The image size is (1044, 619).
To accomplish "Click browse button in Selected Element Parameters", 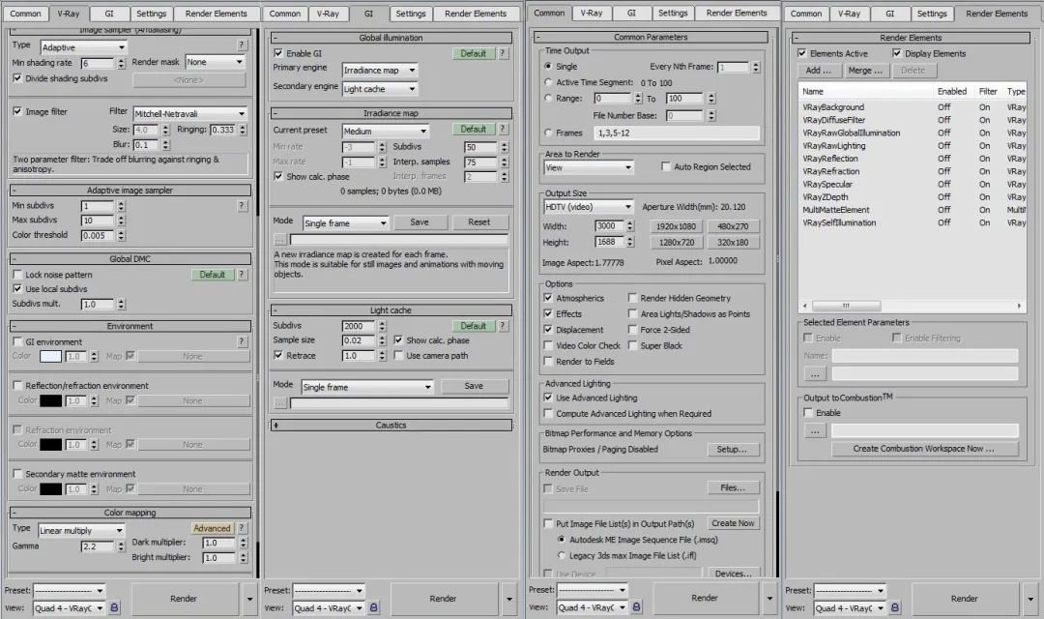I will [814, 373].
